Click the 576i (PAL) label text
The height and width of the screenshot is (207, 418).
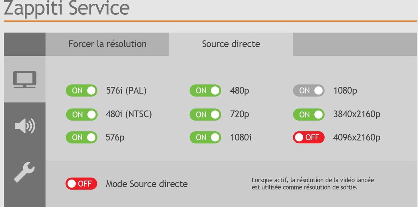point(126,91)
